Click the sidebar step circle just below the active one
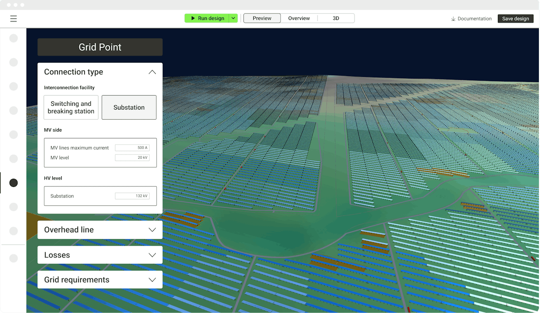Viewport: 541px width, 313px height. (14, 207)
